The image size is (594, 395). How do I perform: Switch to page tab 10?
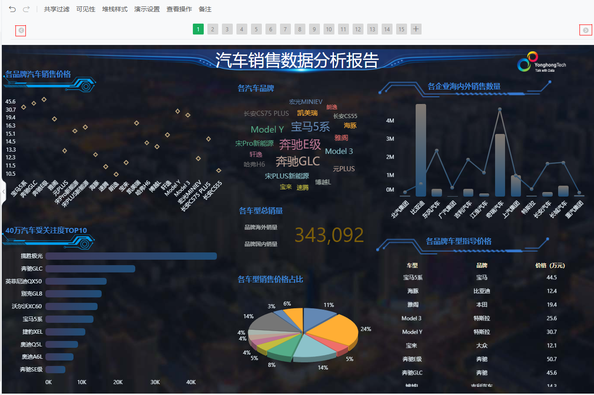(329, 30)
